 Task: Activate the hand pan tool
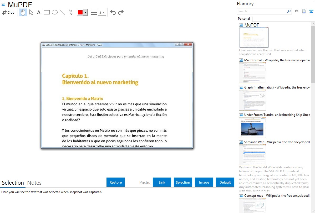23,12
